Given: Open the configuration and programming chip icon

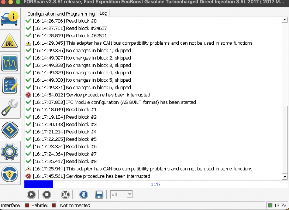Looking at the screenshot, I should coord(10,130).
